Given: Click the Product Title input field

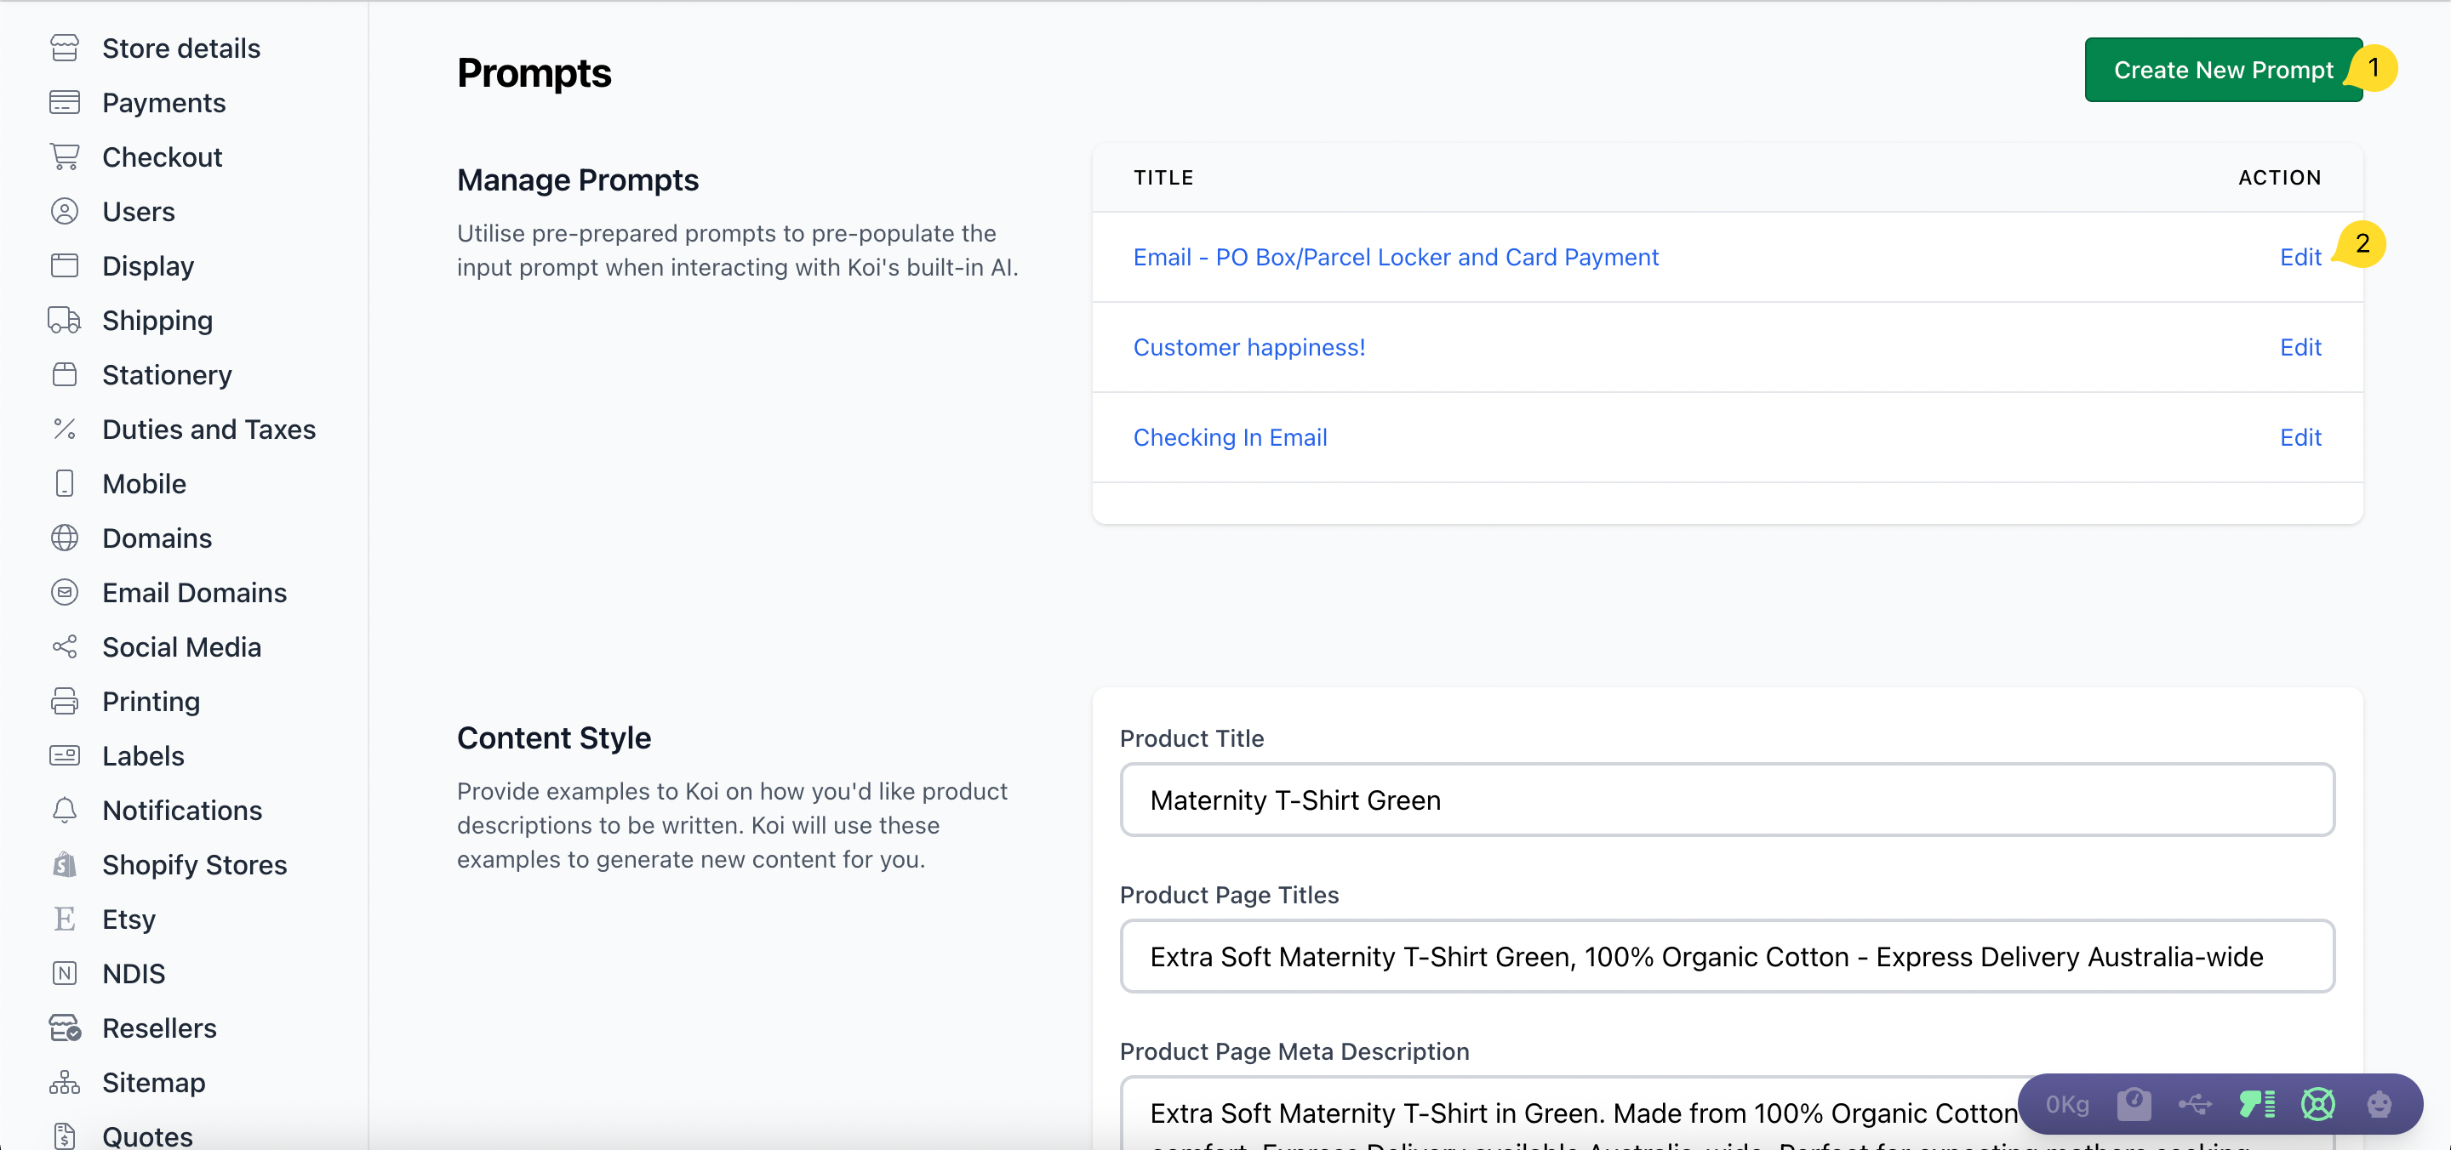Looking at the screenshot, I should [x=1726, y=800].
